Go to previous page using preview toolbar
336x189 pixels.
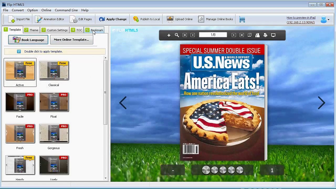point(193,35)
